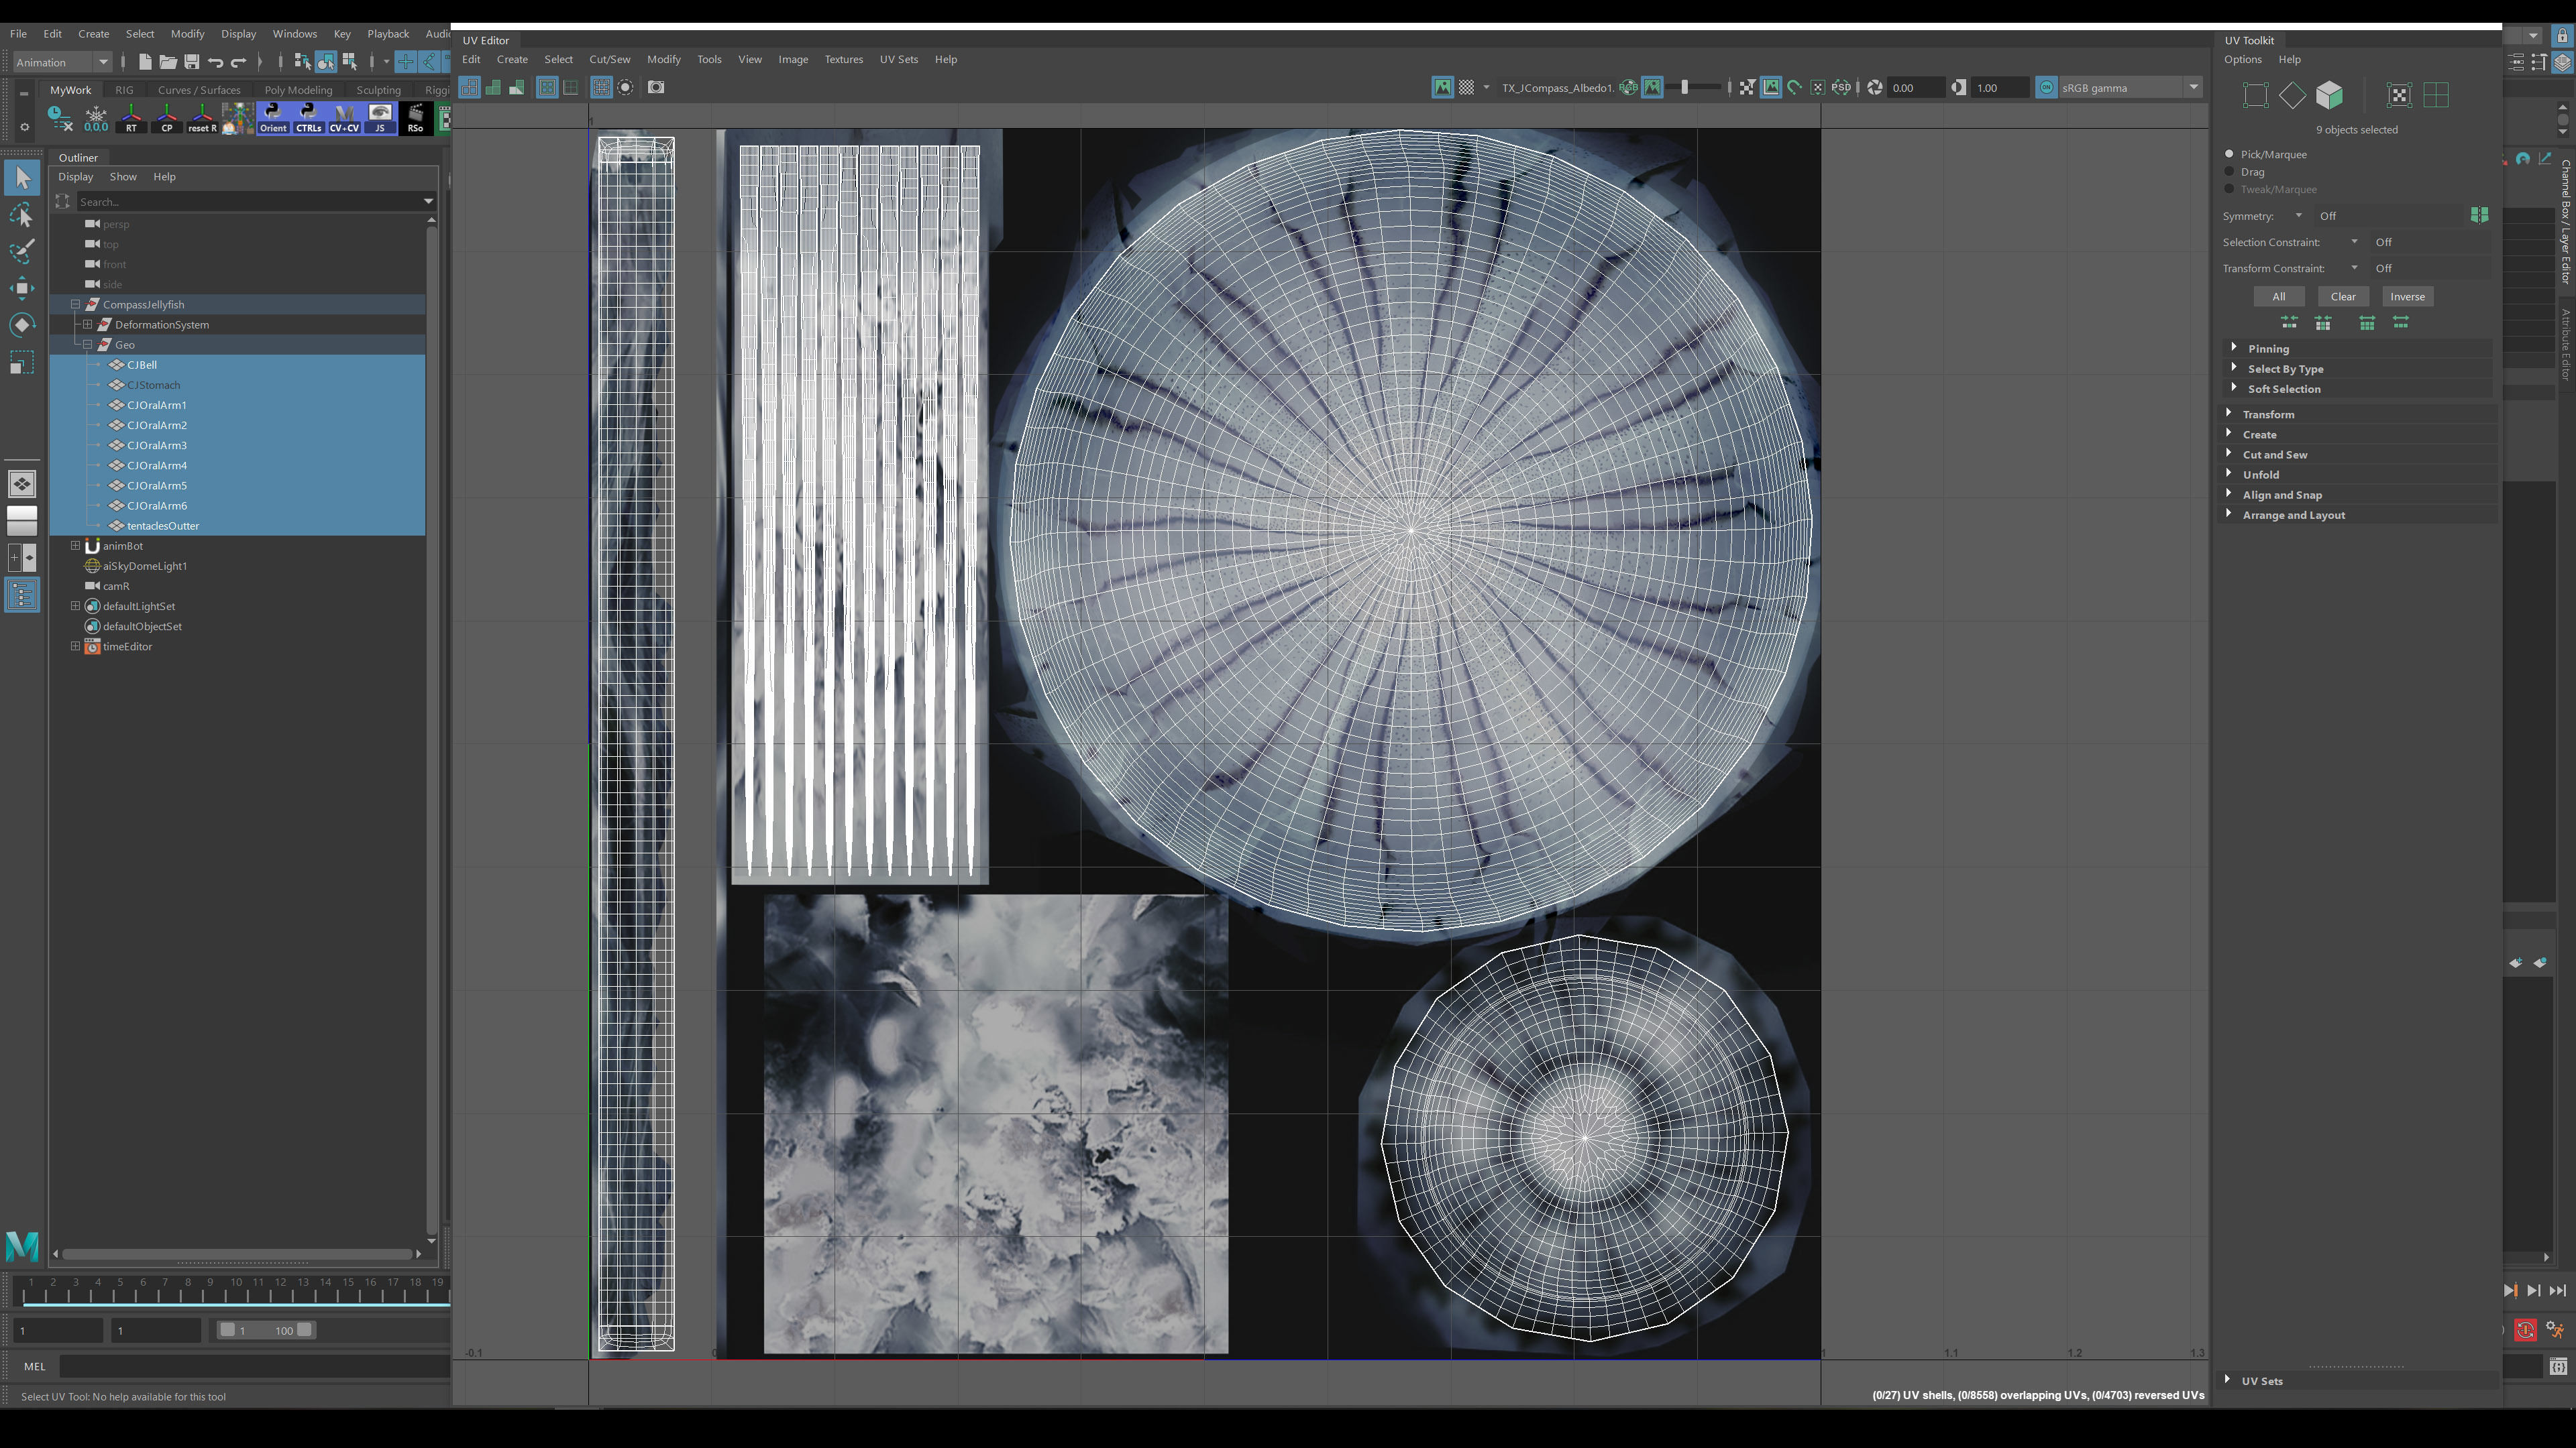The width and height of the screenshot is (2576, 1448).
Task: Click the Rotate tool icon
Action: tap(22, 326)
